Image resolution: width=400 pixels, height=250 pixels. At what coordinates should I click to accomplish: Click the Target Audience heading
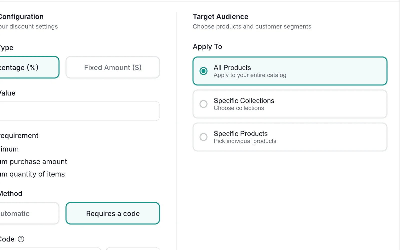point(220,16)
